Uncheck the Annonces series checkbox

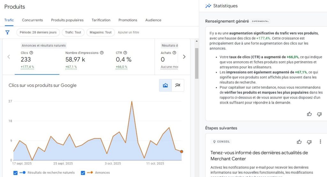tap(83, 173)
